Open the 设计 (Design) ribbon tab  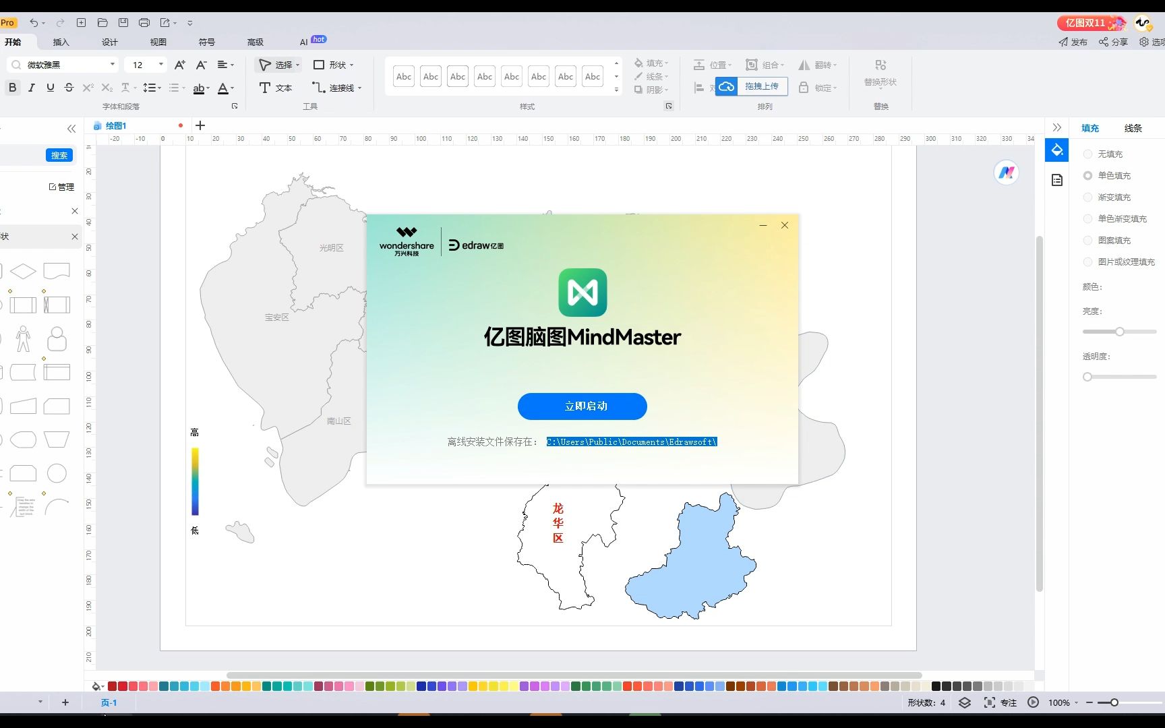coord(109,42)
